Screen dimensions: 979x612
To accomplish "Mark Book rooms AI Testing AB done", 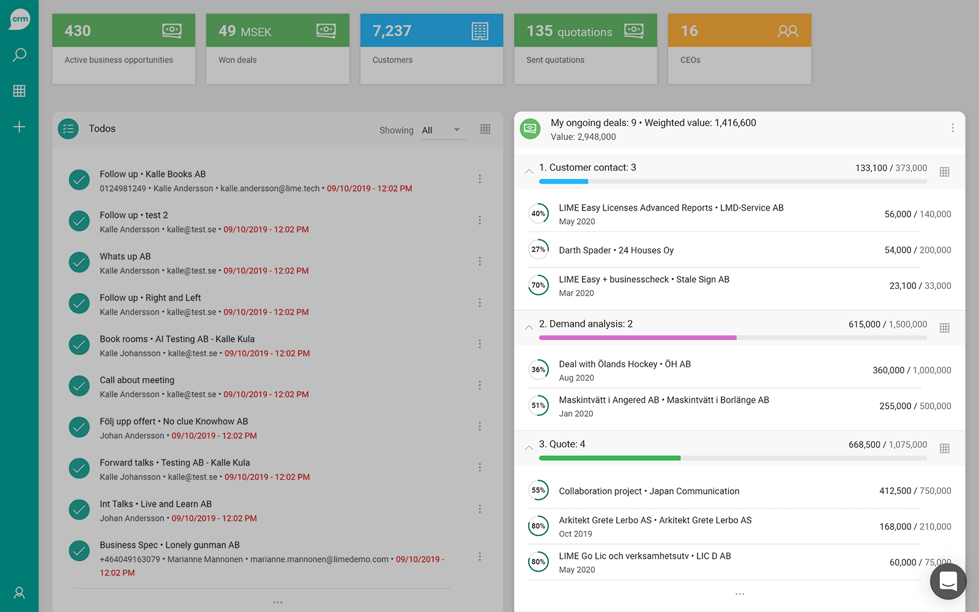I will click(79, 345).
